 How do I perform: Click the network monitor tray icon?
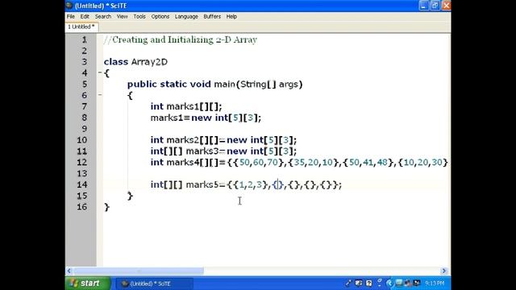399,283
